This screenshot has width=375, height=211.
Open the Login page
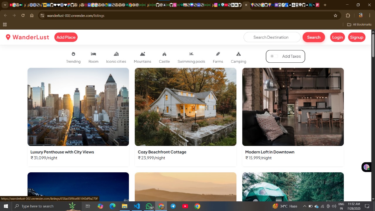pyautogui.click(x=337, y=37)
